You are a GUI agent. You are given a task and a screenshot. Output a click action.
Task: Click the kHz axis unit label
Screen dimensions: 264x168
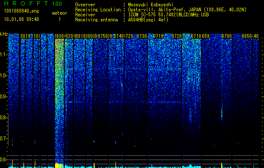coord(4,34)
